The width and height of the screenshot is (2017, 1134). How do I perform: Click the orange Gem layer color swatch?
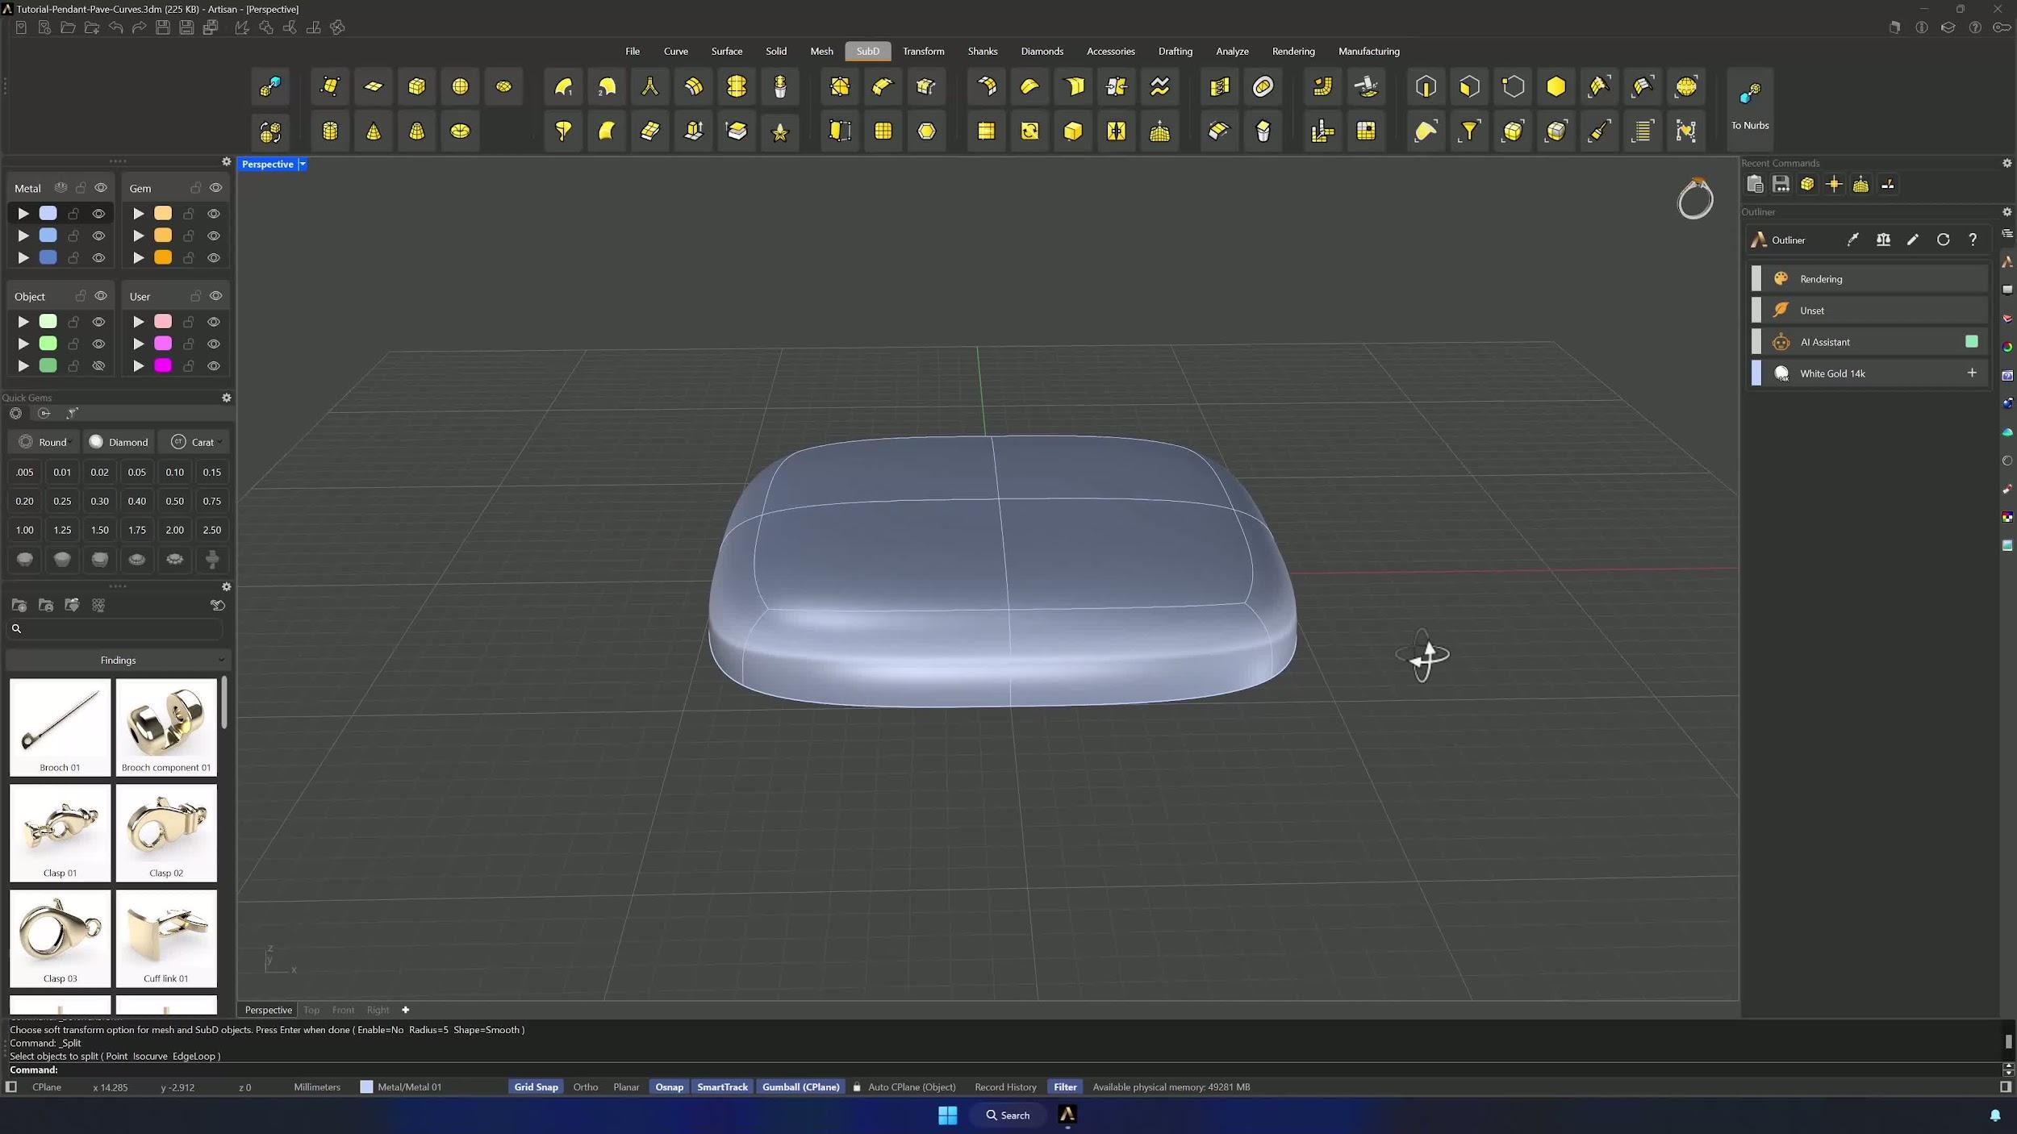point(163,257)
